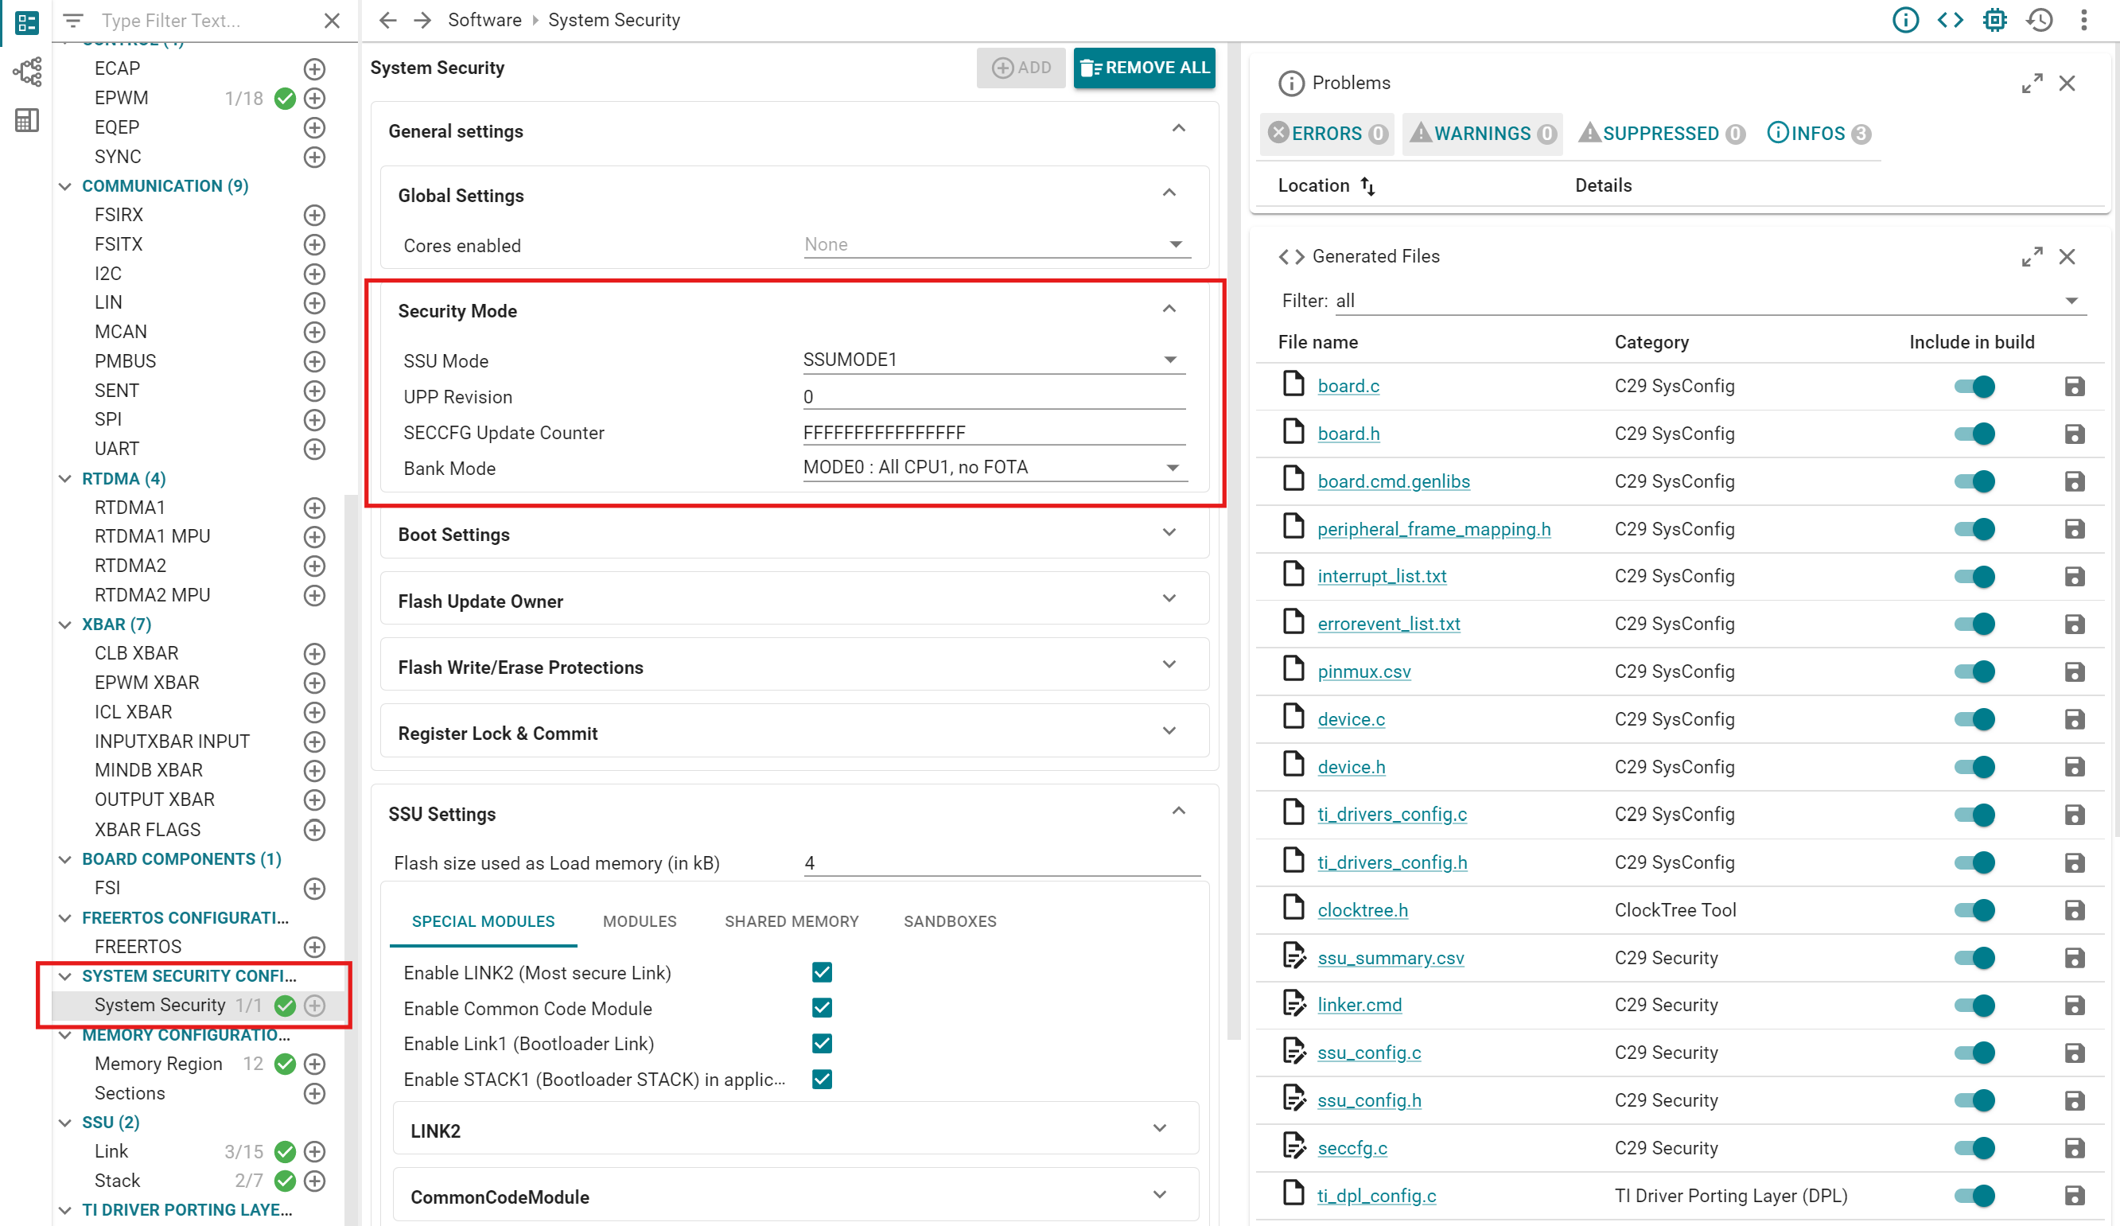Screen dimensions: 2120x1226
Task: Toggle Enable LINK2 Most secure Link checkbox
Action: 822,972
